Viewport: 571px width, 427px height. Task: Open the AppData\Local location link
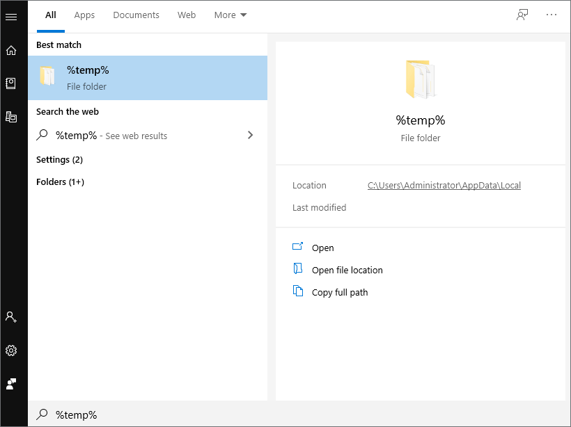click(444, 185)
